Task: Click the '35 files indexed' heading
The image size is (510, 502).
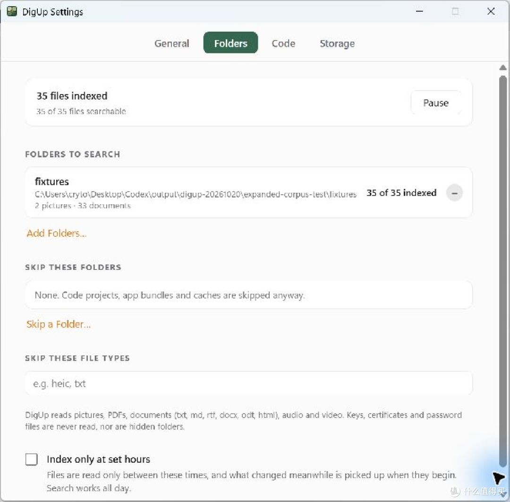Action: click(72, 95)
